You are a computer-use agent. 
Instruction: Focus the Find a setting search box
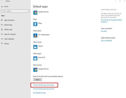[15, 11]
